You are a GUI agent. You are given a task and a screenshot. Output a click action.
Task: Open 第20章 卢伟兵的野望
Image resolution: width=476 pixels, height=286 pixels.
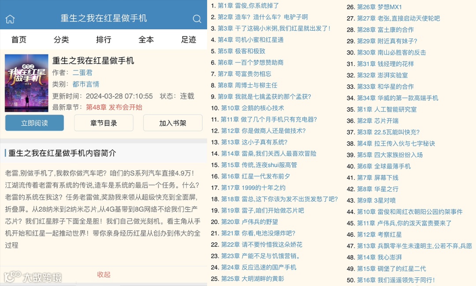[x=249, y=222]
